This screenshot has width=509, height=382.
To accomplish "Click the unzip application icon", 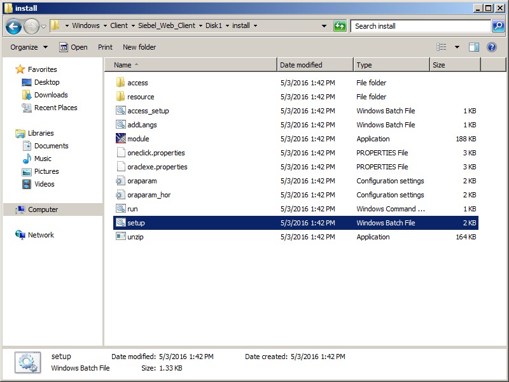I will pos(120,237).
